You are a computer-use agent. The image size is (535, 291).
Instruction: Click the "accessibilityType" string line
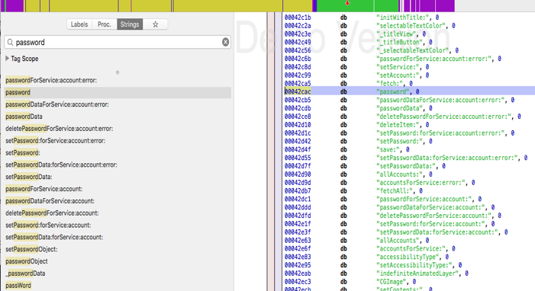408,257
